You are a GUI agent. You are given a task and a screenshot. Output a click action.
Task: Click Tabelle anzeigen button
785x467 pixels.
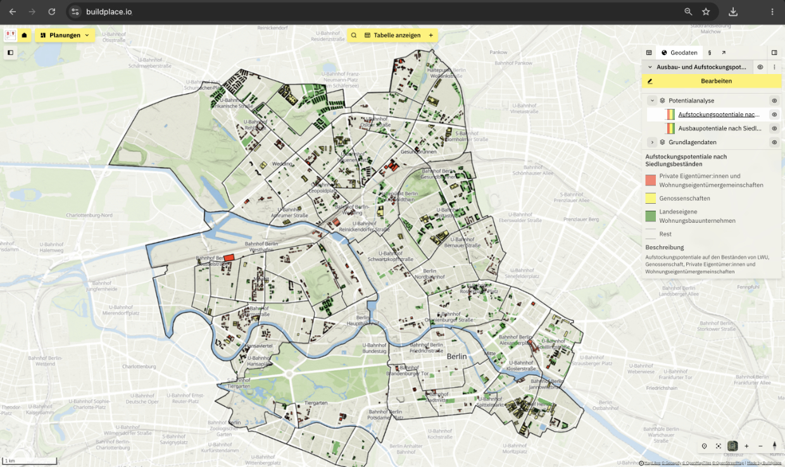coord(392,35)
